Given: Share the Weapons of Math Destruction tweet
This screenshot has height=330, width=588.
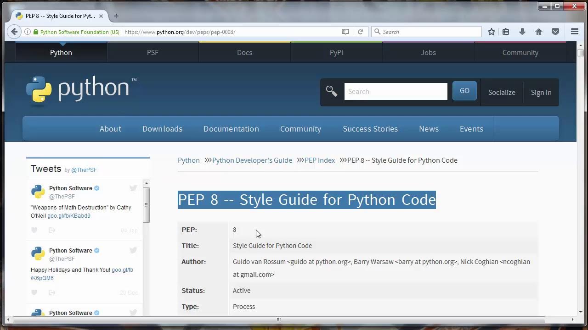Looking at the screenshot, I should click(x=52, y=230).
